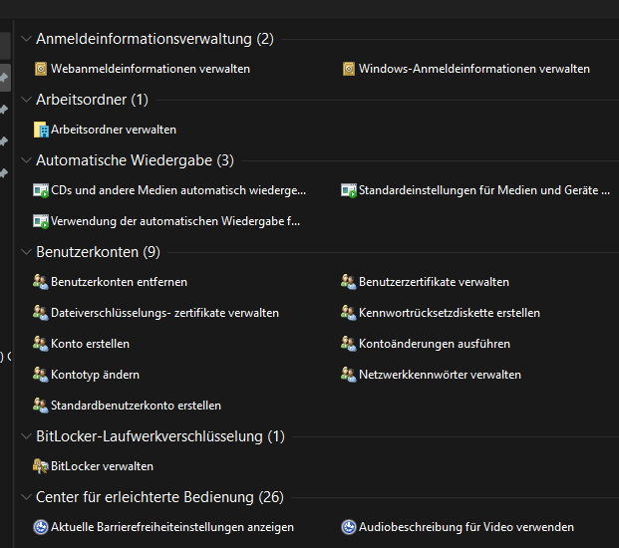619x548 pixels.
Task: Open Aktuelle Barrierefreiheiteinstellungen anzeigen
Action: [172, 527]
